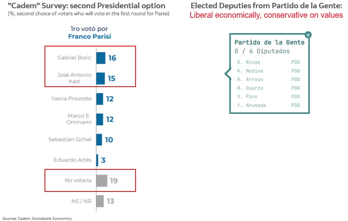Click the José Antonio Kast bar
The width and height of the screenshot is (348, 221).
pos(100,78)
